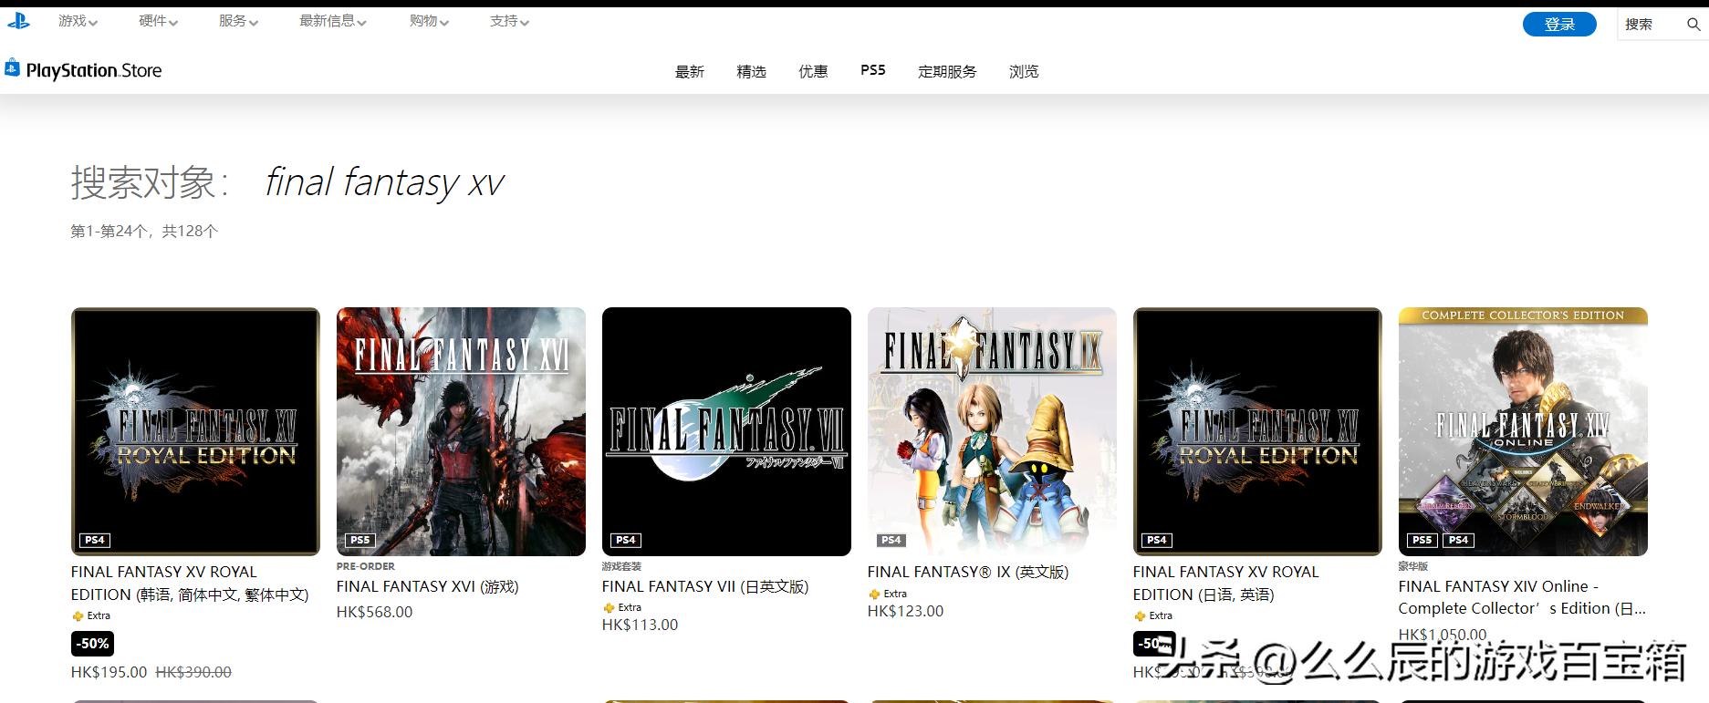This screenshot has height=703, width=1709.
Task: Open FFXV Royal Edition (日语, 英语) cover
Action: [x=1257, y=431]
